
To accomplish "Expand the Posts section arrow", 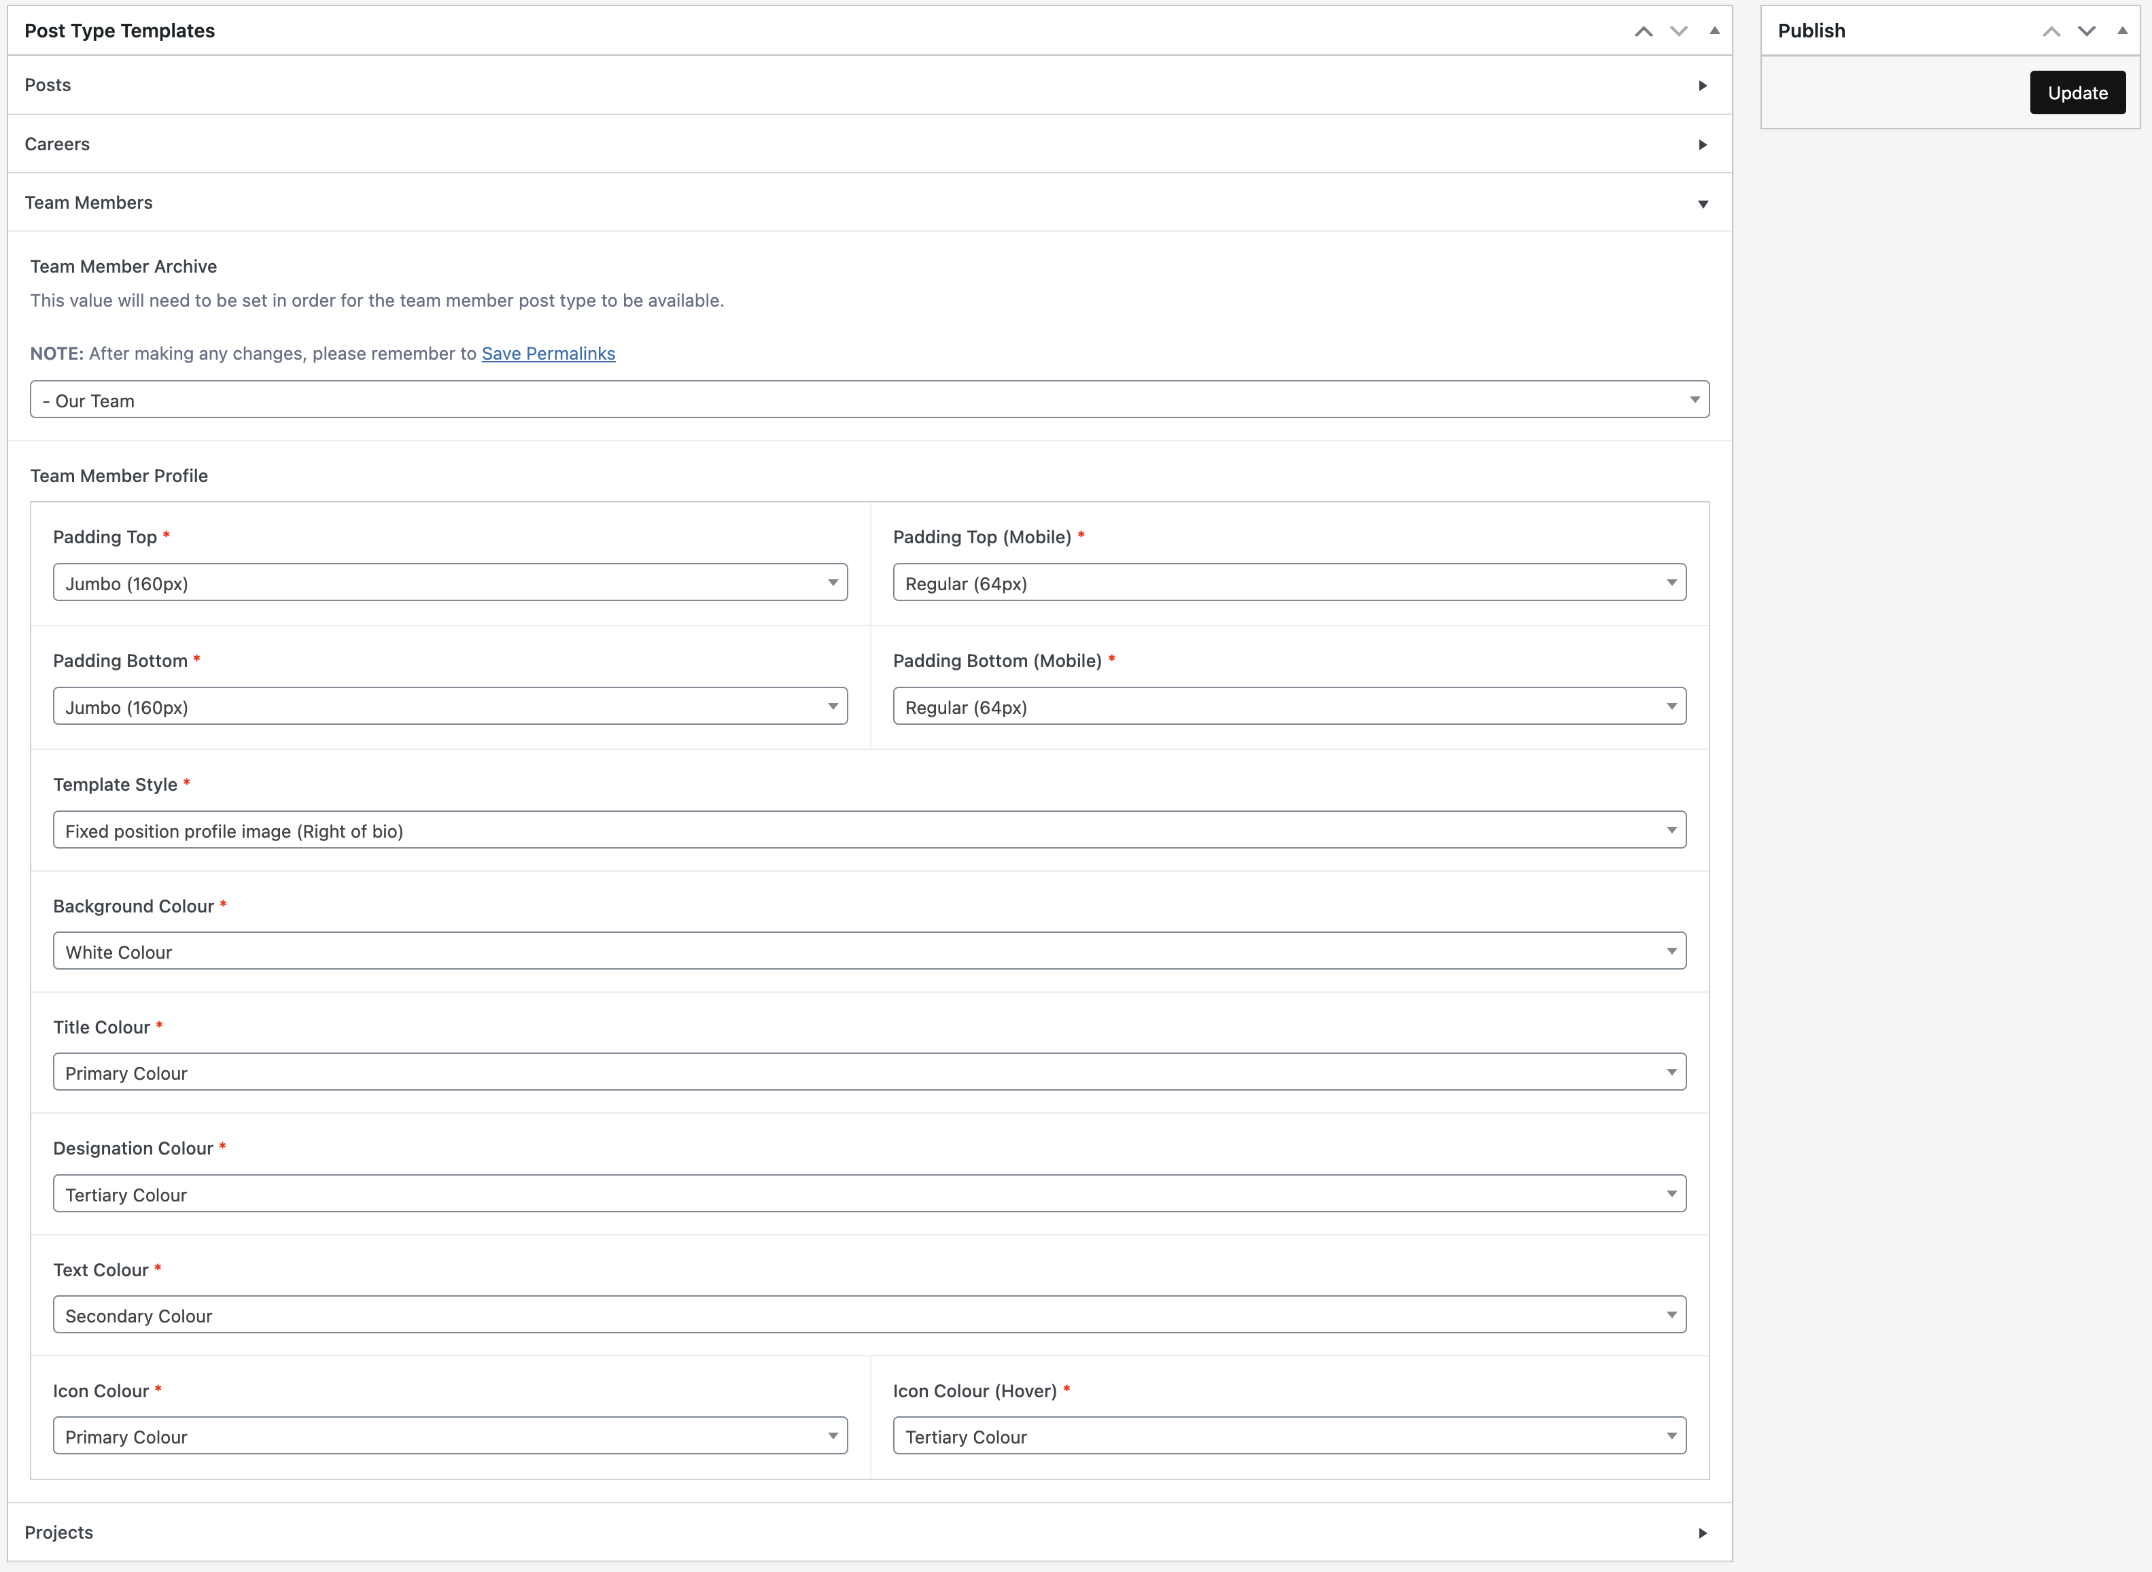I will tap(1702, 86).
